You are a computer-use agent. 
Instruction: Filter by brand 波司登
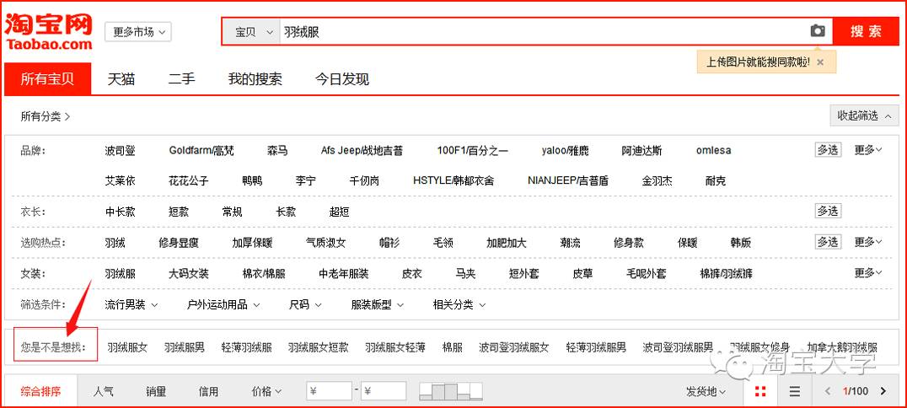pyautogui.click(x=121, y=150)
